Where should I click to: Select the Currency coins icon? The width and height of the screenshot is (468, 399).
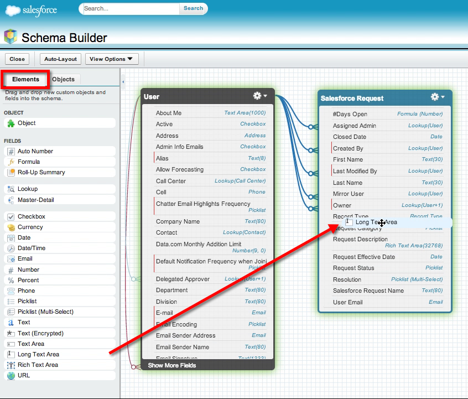11,227
